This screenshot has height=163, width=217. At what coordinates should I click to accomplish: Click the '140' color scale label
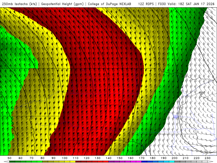click(108, 158)
